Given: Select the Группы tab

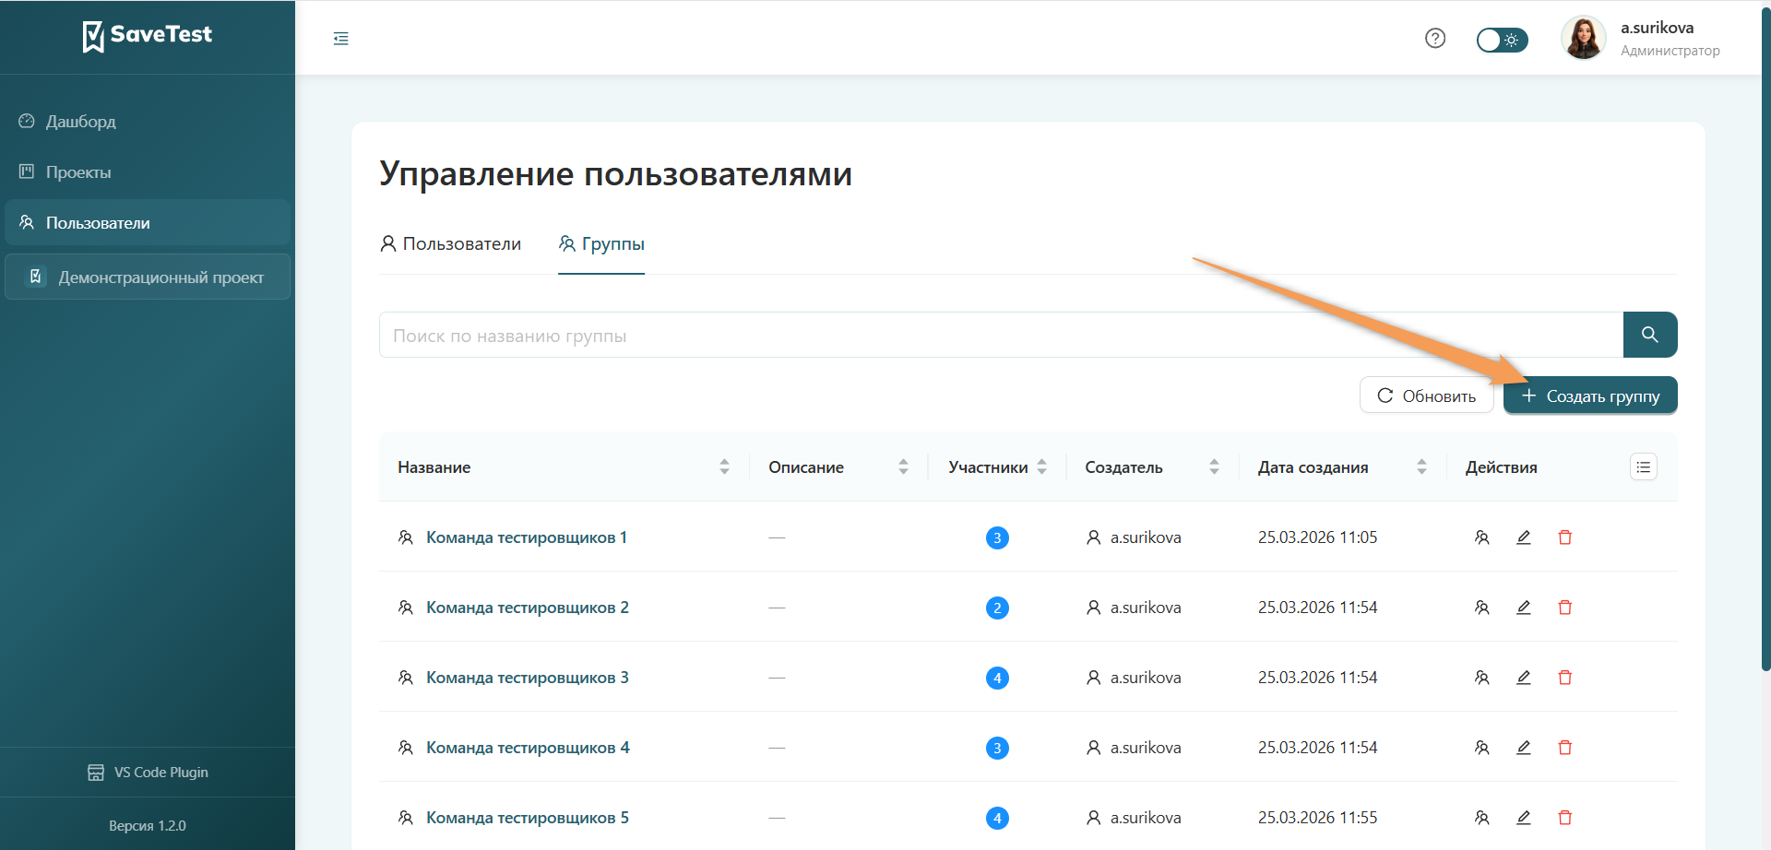Looking at the screenshot, I should 601,243.
